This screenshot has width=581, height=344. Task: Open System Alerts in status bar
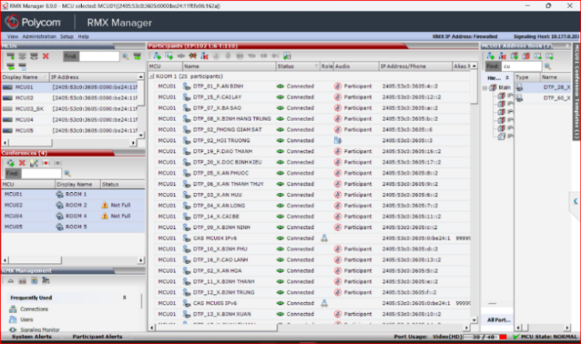point(32,337)
